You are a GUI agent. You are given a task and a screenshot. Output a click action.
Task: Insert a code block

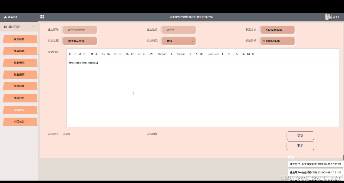click(96, 54)
